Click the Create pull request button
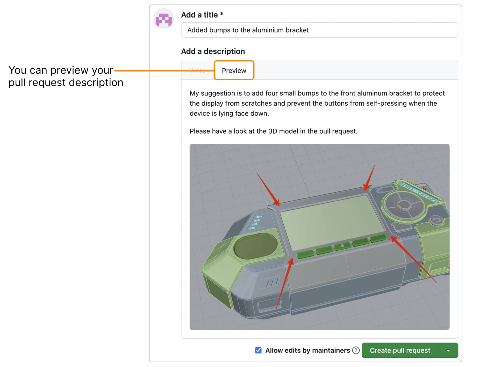The width and height of the screenshot is (480, 367). pos(400,350)
